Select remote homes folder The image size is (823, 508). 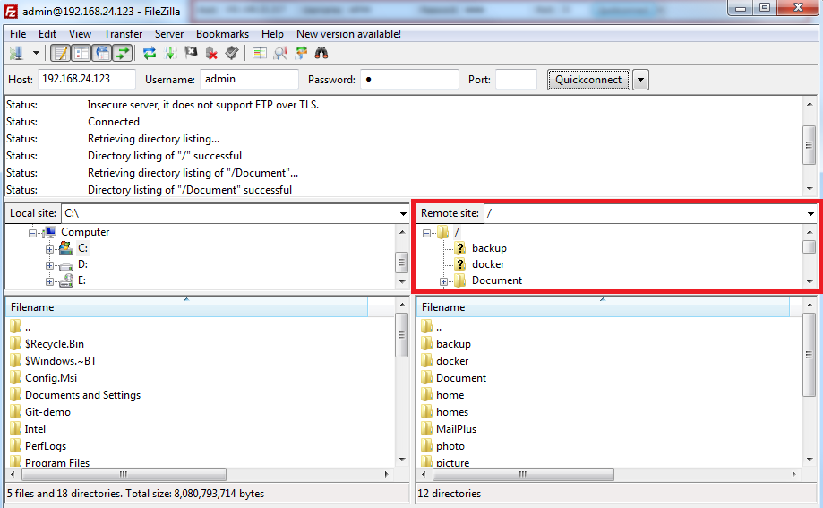(x=452, y=412)
